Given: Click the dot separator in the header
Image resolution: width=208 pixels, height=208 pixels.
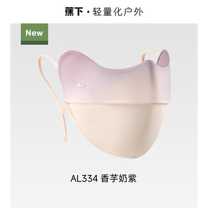Looking at the screenshot, I should [x=88, y=12].
